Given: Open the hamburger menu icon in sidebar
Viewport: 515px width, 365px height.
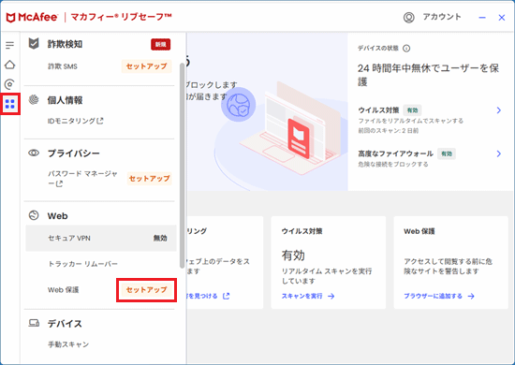Looking at the screenshot, I should [x=10, y=45].
